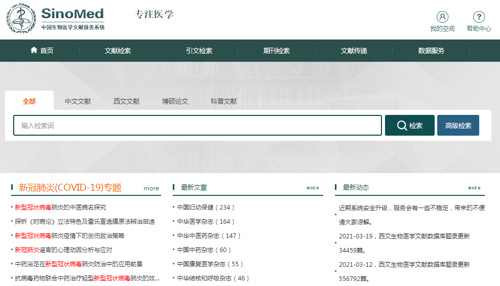Expand more link in 新冠肺炎 section
The height and width of the screenshot is (286, 500).
pyautogui.click(x=151, y=188)
